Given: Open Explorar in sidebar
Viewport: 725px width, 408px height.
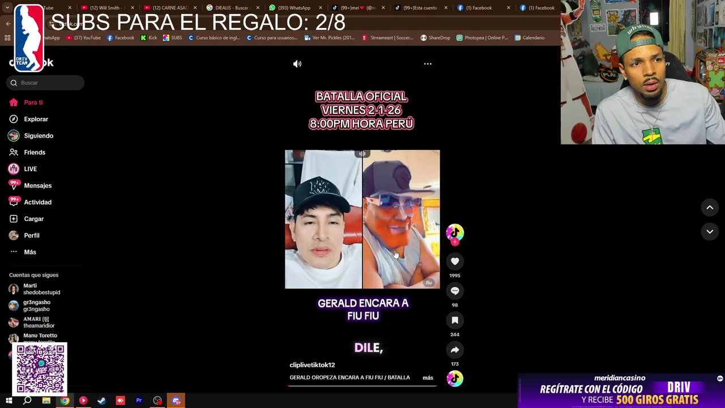Looking at the screenshot, I should coord(36,119).
